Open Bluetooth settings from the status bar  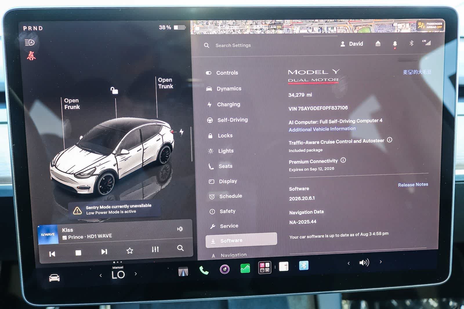(411, 43)
